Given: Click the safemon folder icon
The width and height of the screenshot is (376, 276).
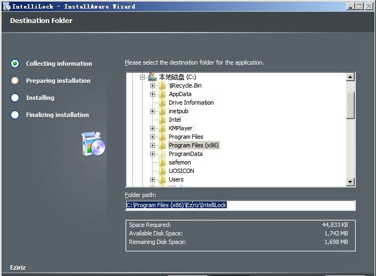Looking at the screenshot, I should coord(162,162).
